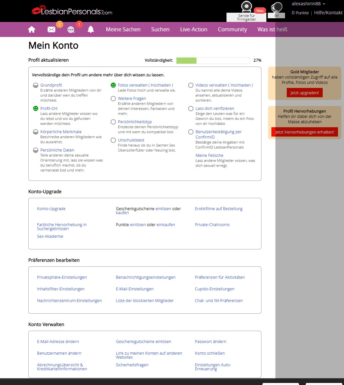The height and width of the screenshot is (385, 344).
Task: Click the 'Jetzt upgraden!' button
Action: (x=304, y=93)
